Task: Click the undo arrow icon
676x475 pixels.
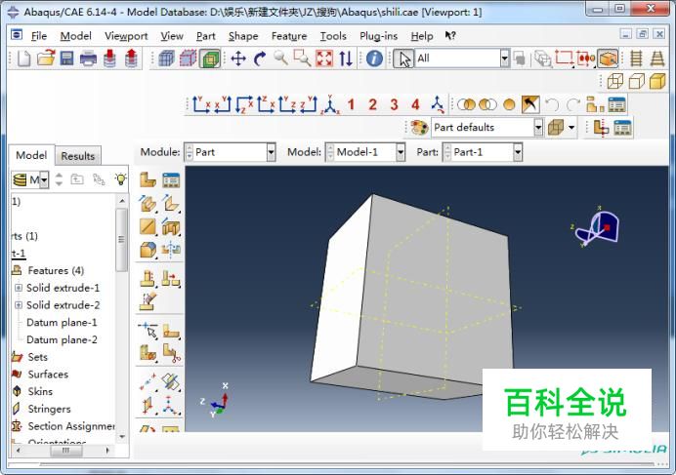Action: [x=552, y=104]
